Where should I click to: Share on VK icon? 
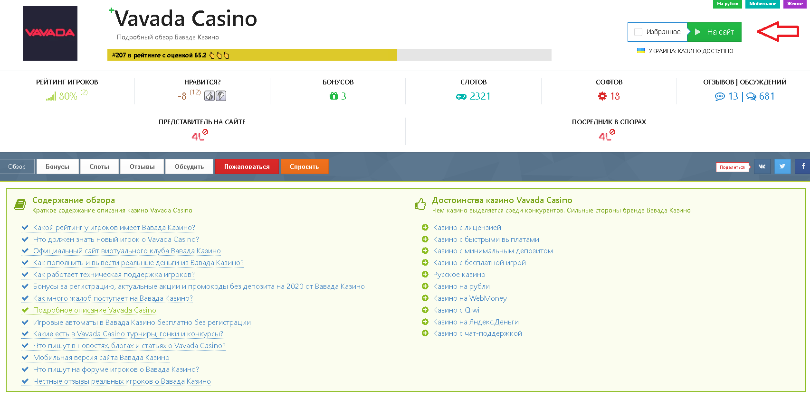pyautogui.click(x=762, y=166)
